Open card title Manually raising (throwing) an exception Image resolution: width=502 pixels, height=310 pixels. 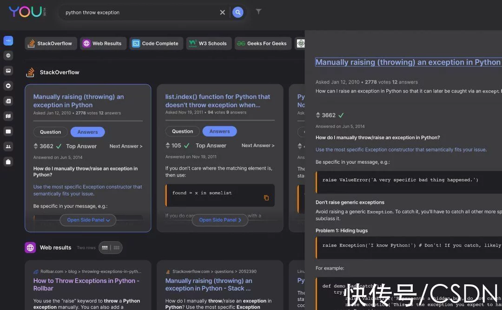[x=79, y=101]
